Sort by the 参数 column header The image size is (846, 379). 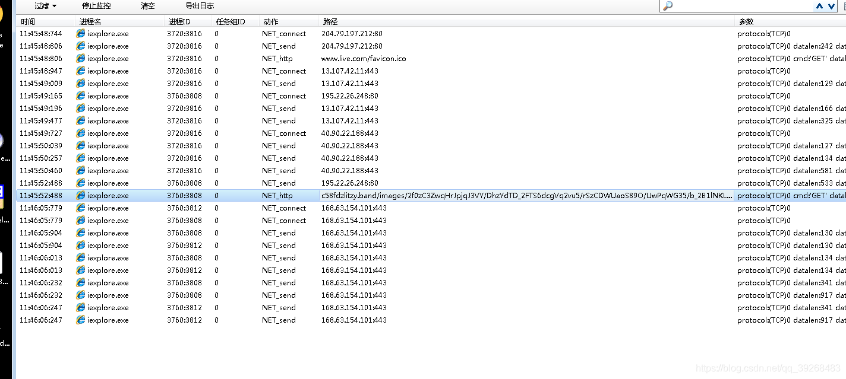click(790, 21)
